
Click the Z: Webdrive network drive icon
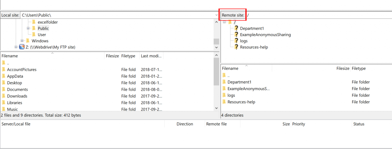22,47
